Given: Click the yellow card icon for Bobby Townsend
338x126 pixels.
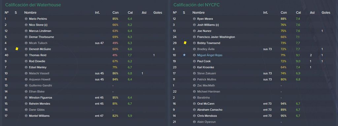Looking at the screenshot, I should pos(185,43).
